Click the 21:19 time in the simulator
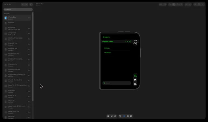The width and height of the screenshot is (208, 122). (135, 41)
